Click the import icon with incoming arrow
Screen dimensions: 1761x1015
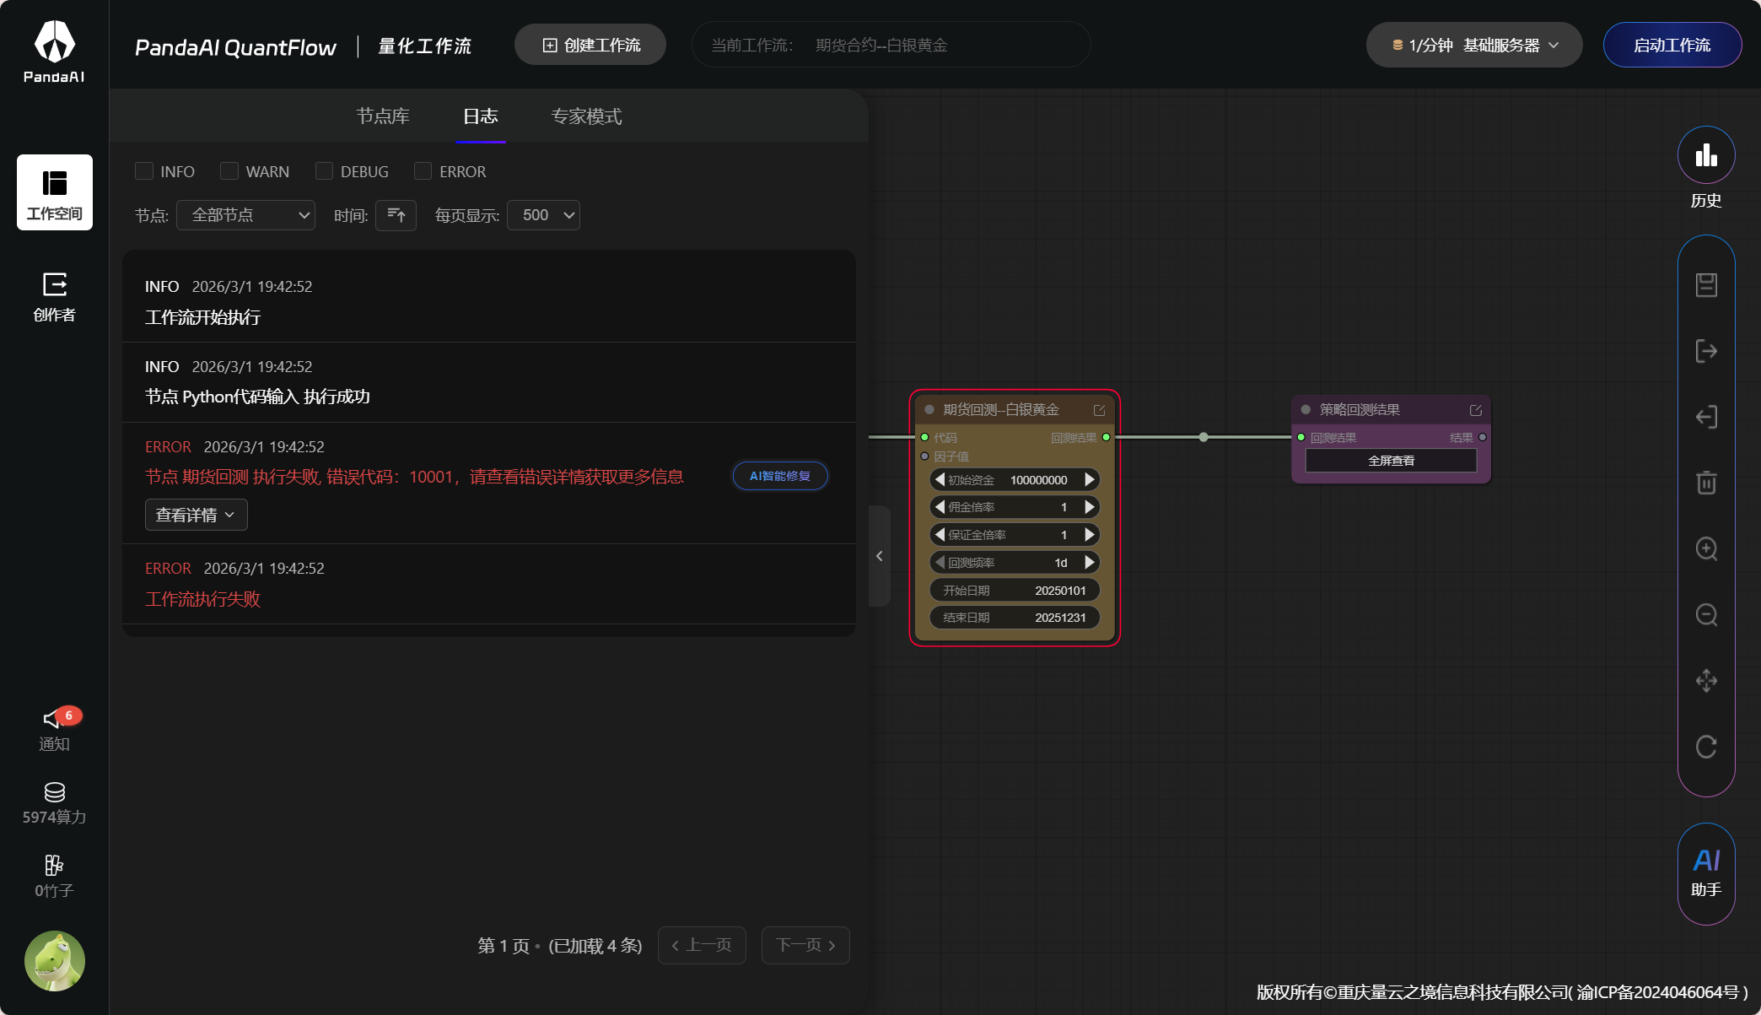tap(1706, 417)
